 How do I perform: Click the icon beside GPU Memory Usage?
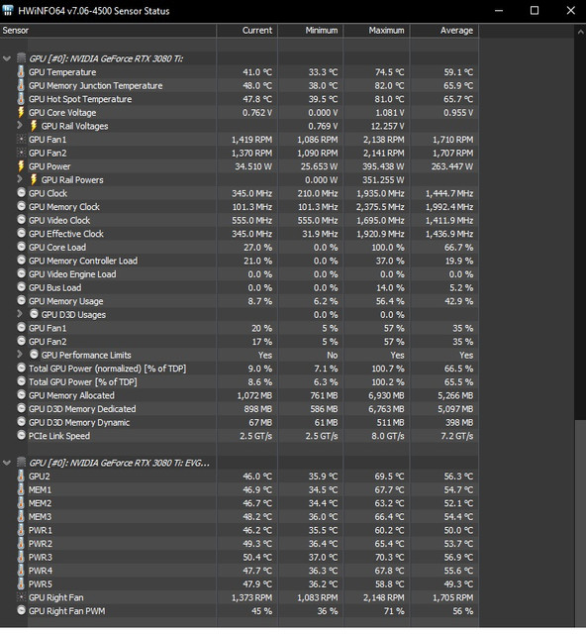22,301
